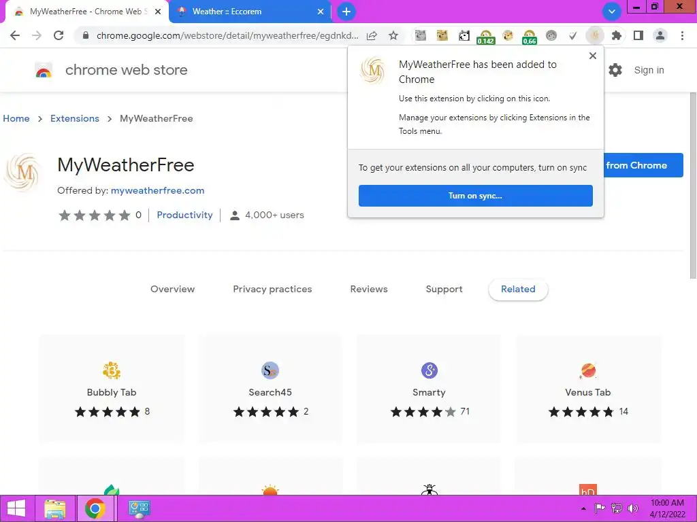Click the chrome web store logo
The height and width of the screenshot is (522, 697).
[111, 70]
